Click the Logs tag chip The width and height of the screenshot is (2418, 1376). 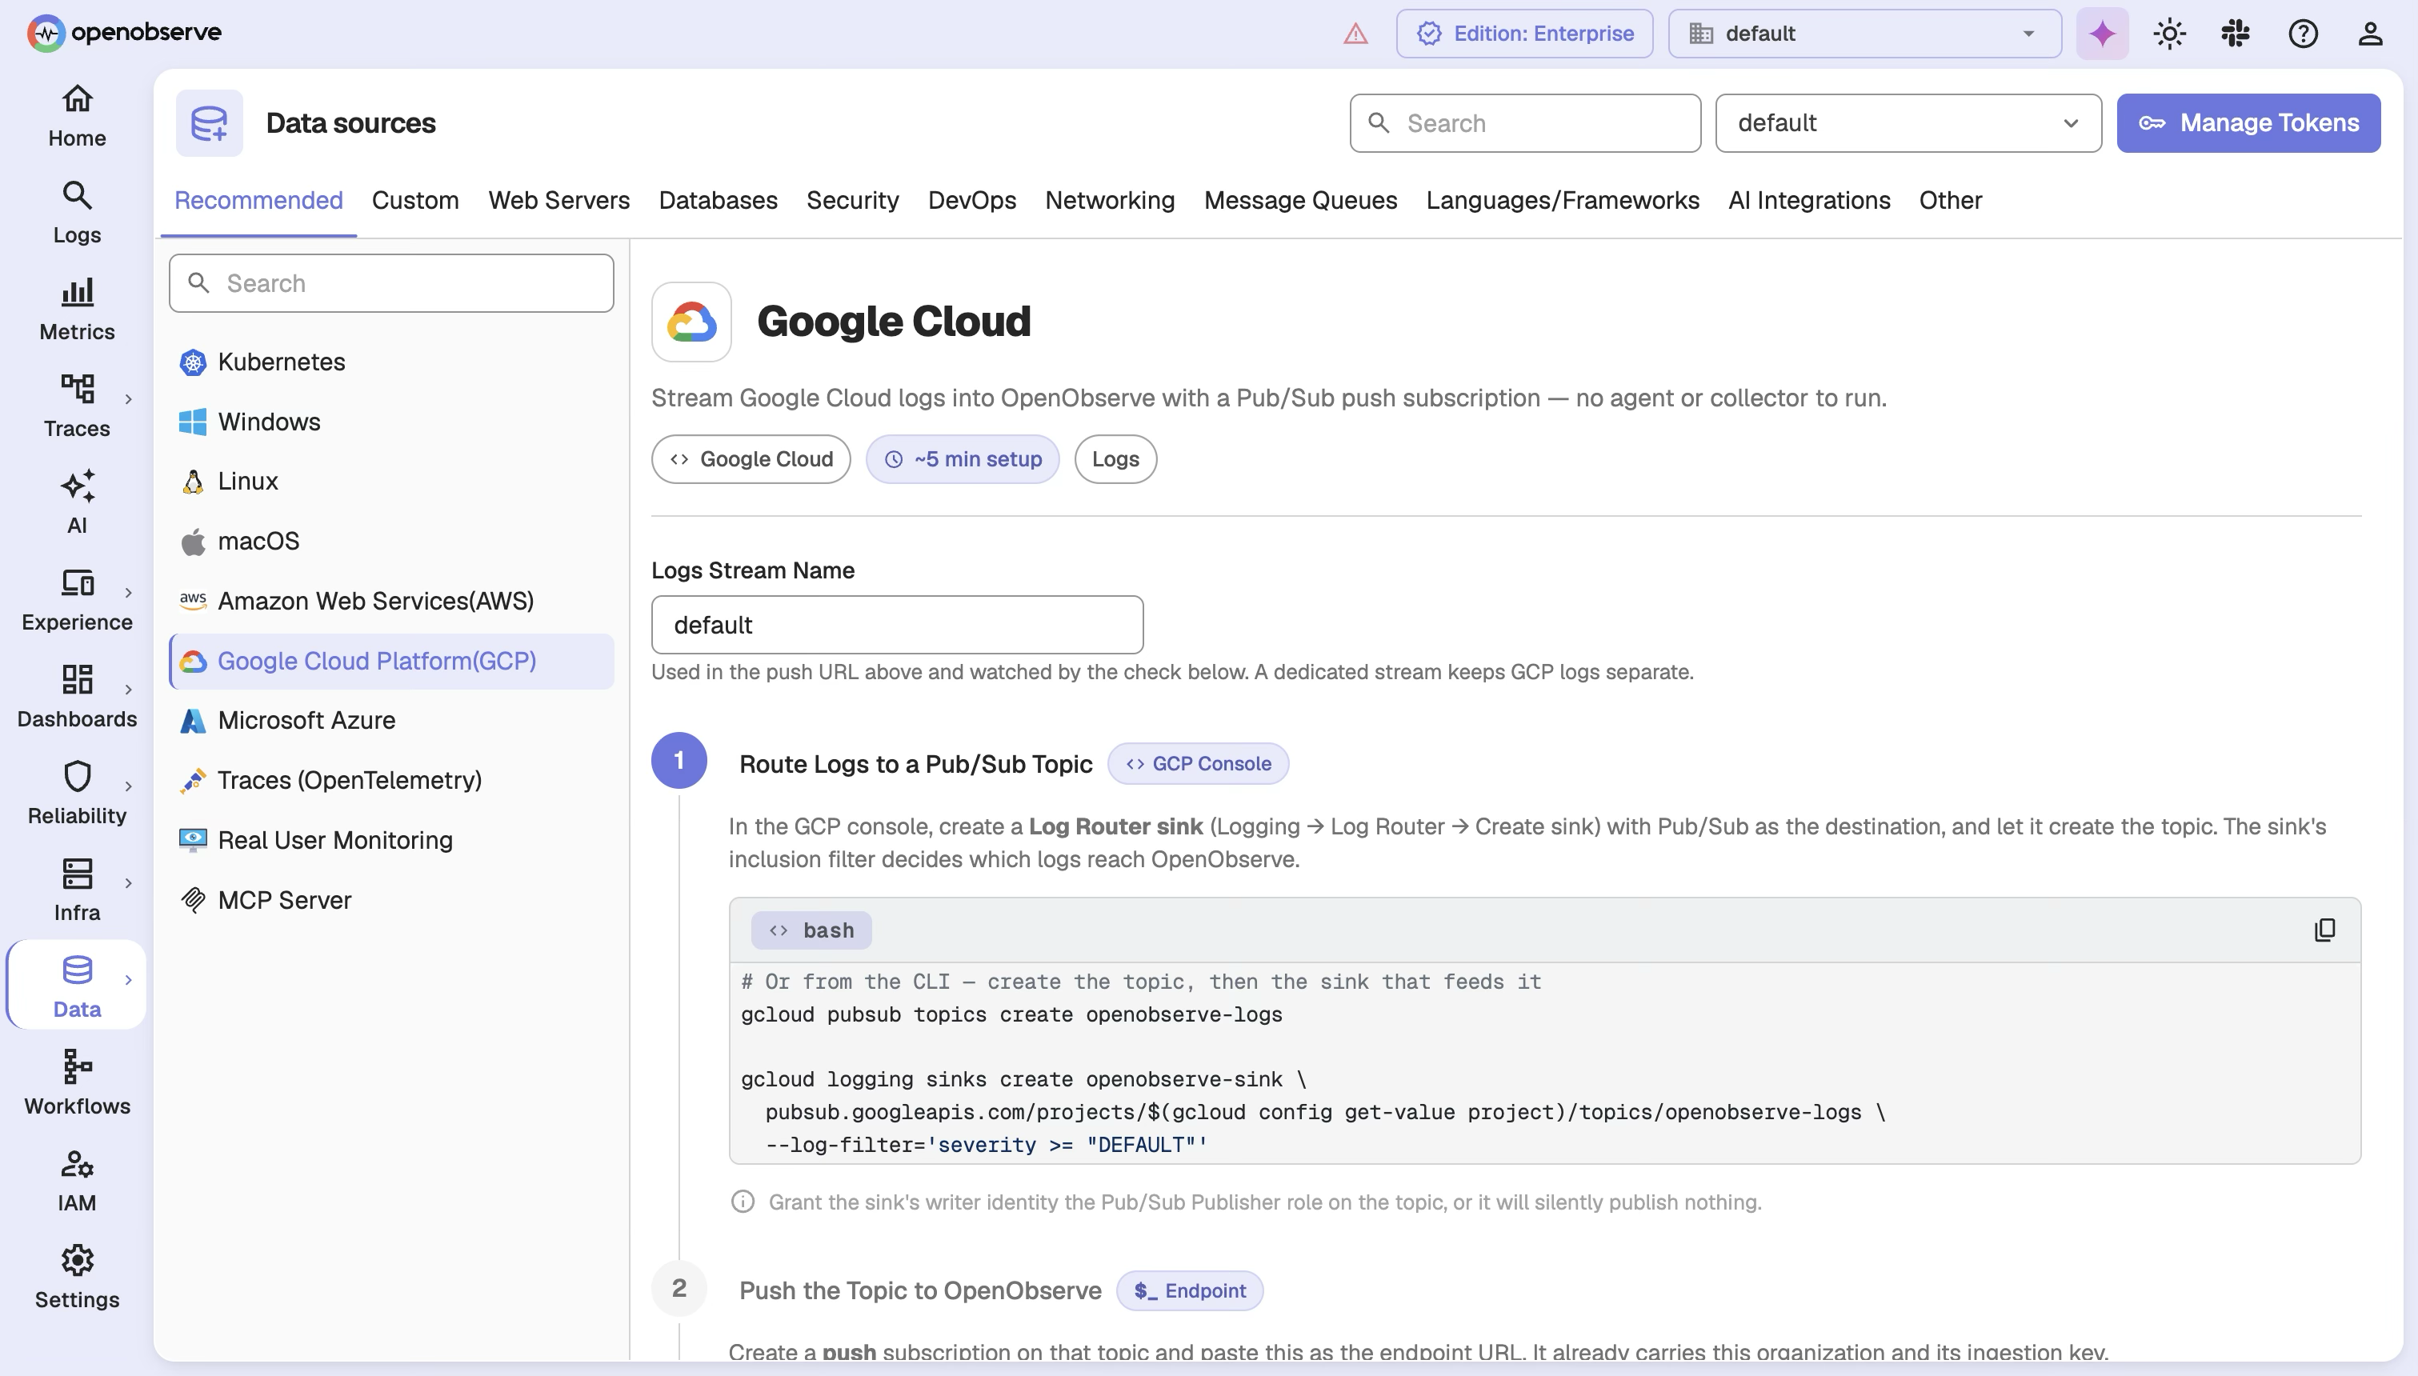pos(1115,459)
